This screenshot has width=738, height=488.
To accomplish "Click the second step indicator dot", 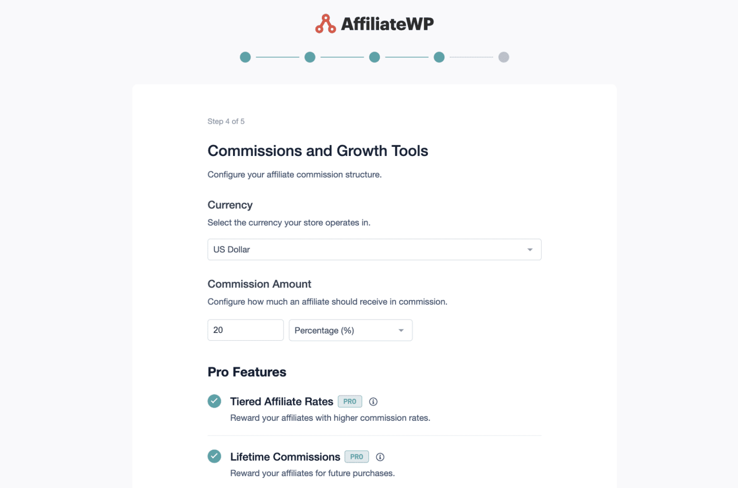I will point(310,57).
